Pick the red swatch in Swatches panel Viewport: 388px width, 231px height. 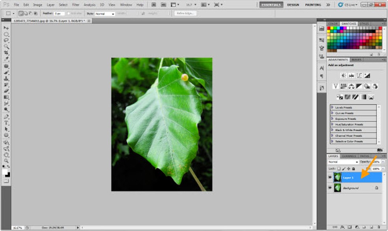pyautogui.click(x=330, y=28)
